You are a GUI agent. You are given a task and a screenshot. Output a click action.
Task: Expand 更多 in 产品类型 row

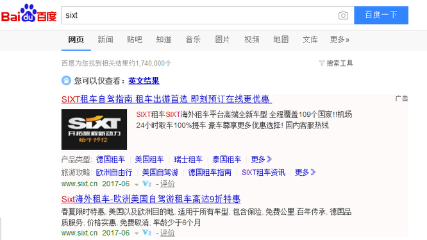[261, 159]
